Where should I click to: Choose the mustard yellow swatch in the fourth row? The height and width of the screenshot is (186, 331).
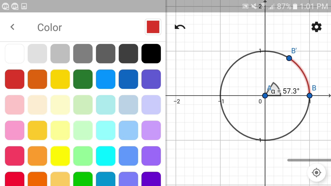pos(37,130)
